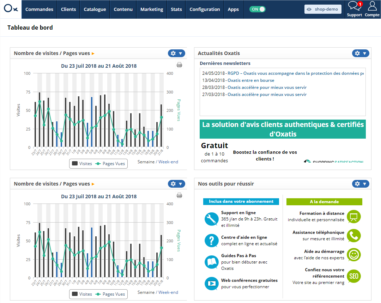Open the Oxatis entre en bourse newsletter

(x=251, y=80)
